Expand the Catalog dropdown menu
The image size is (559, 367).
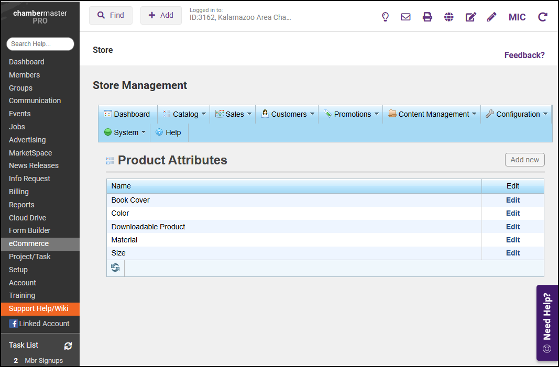point(185,114)
